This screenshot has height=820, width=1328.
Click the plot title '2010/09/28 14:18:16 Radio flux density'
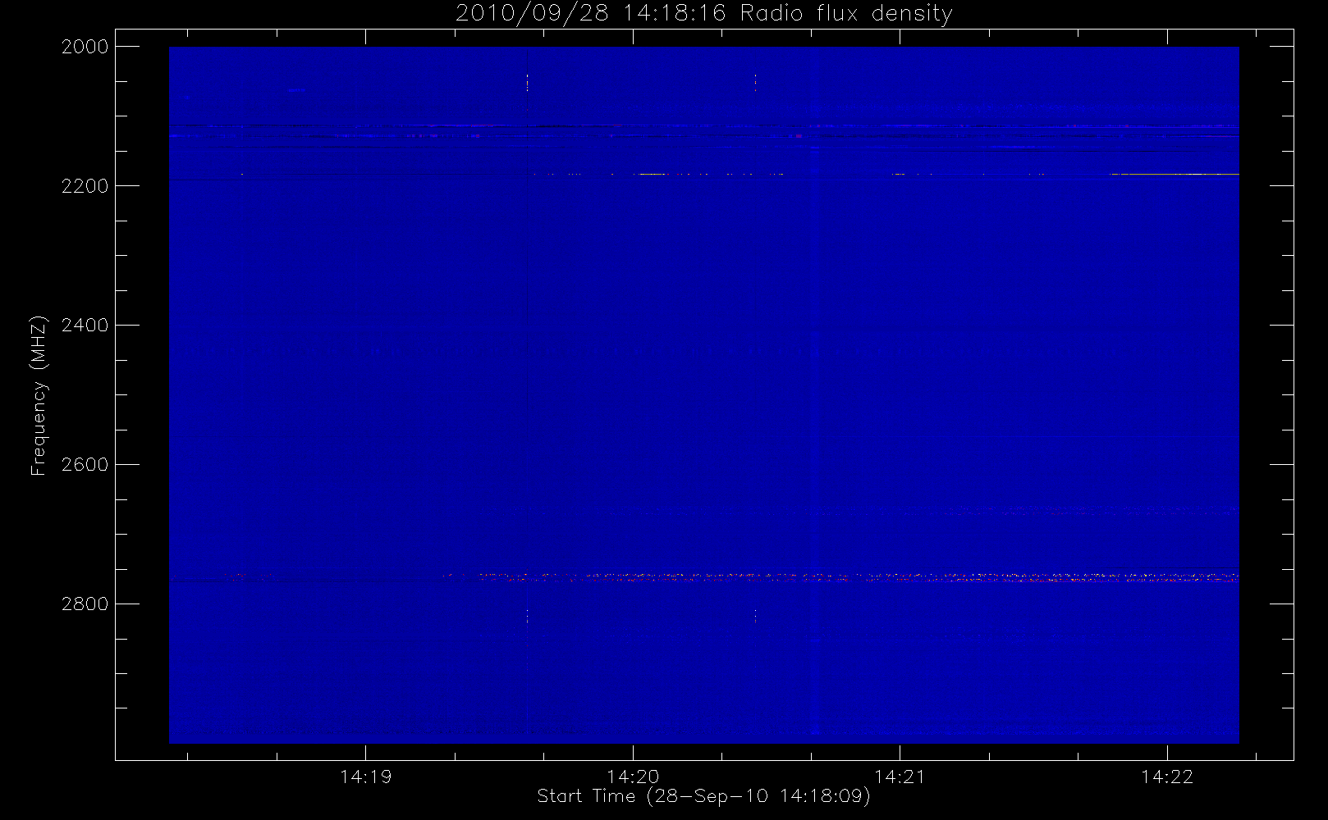pyautogui.click(x=703, y=13)
